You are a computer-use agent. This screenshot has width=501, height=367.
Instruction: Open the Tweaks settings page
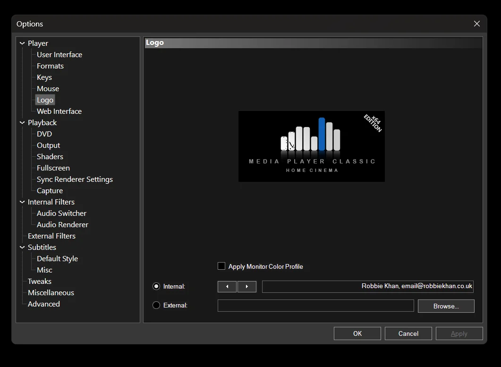39,282
